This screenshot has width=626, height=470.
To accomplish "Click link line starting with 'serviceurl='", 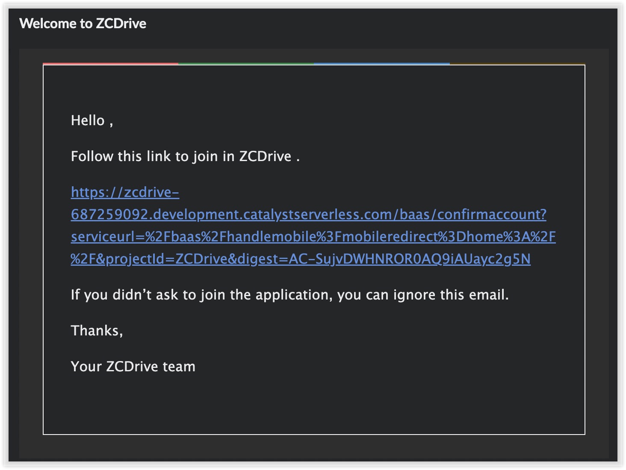I will pos(313,237).
